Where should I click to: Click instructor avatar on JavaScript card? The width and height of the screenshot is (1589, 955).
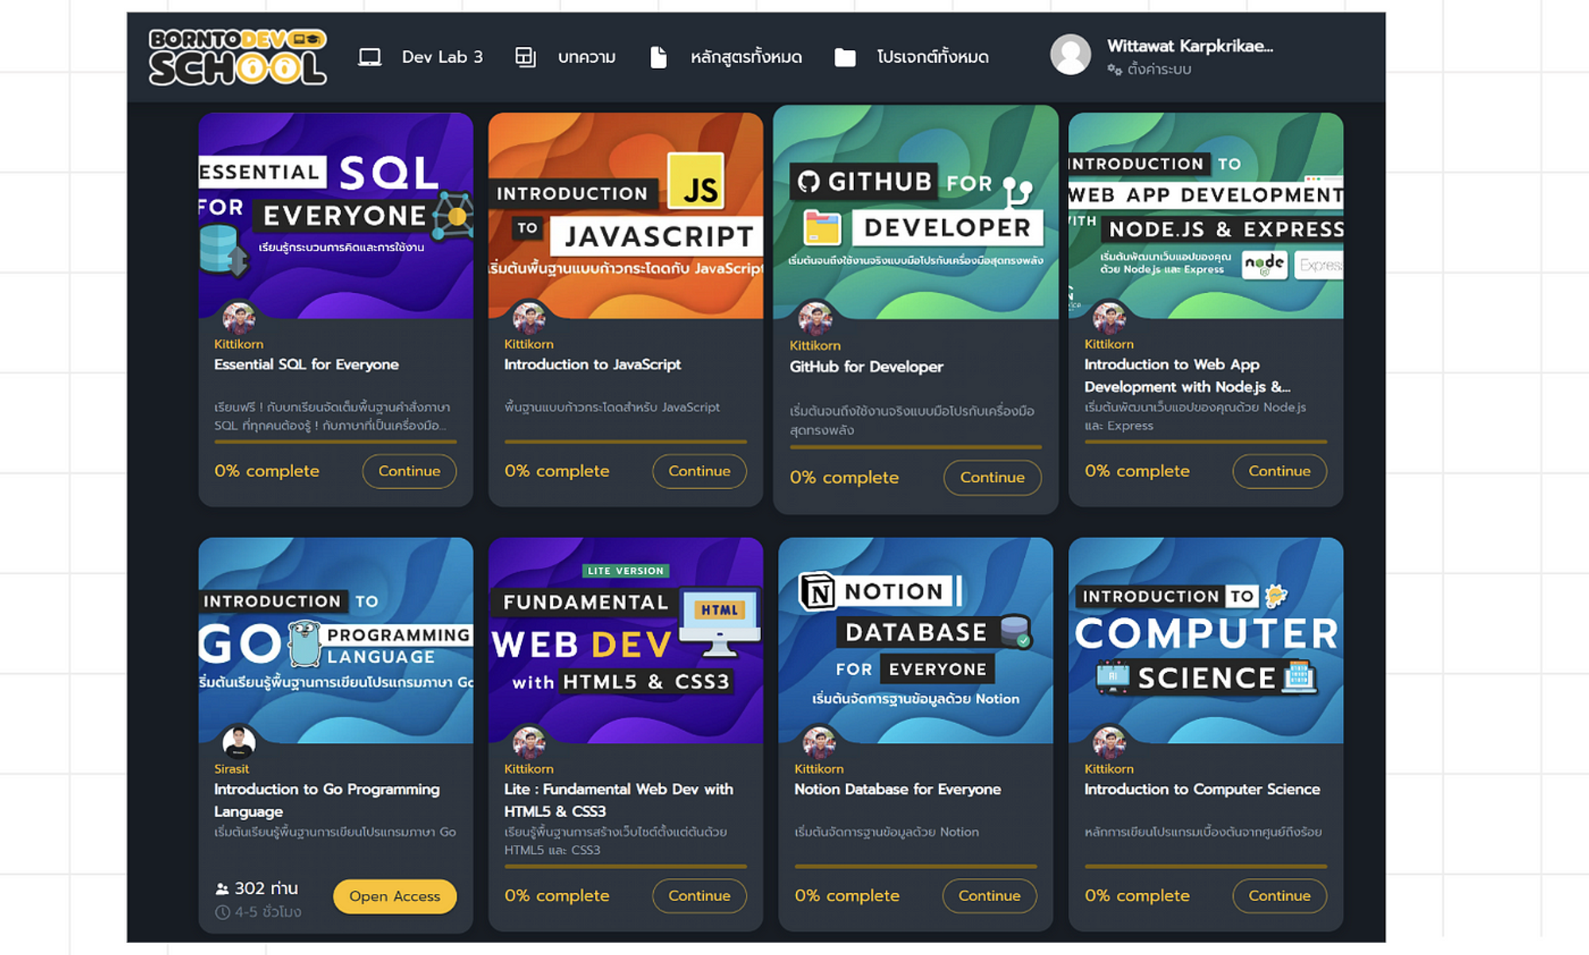click(528, 318)
